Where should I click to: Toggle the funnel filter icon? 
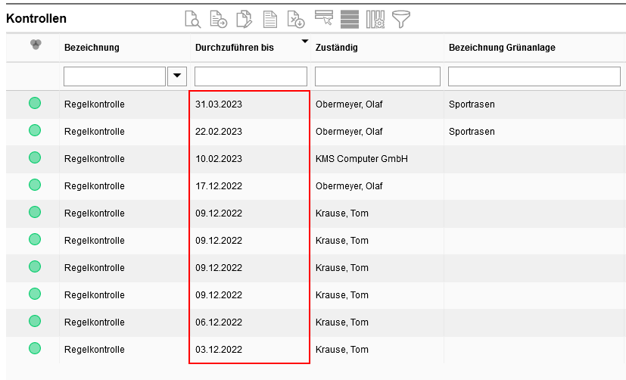tap(401, 19)
